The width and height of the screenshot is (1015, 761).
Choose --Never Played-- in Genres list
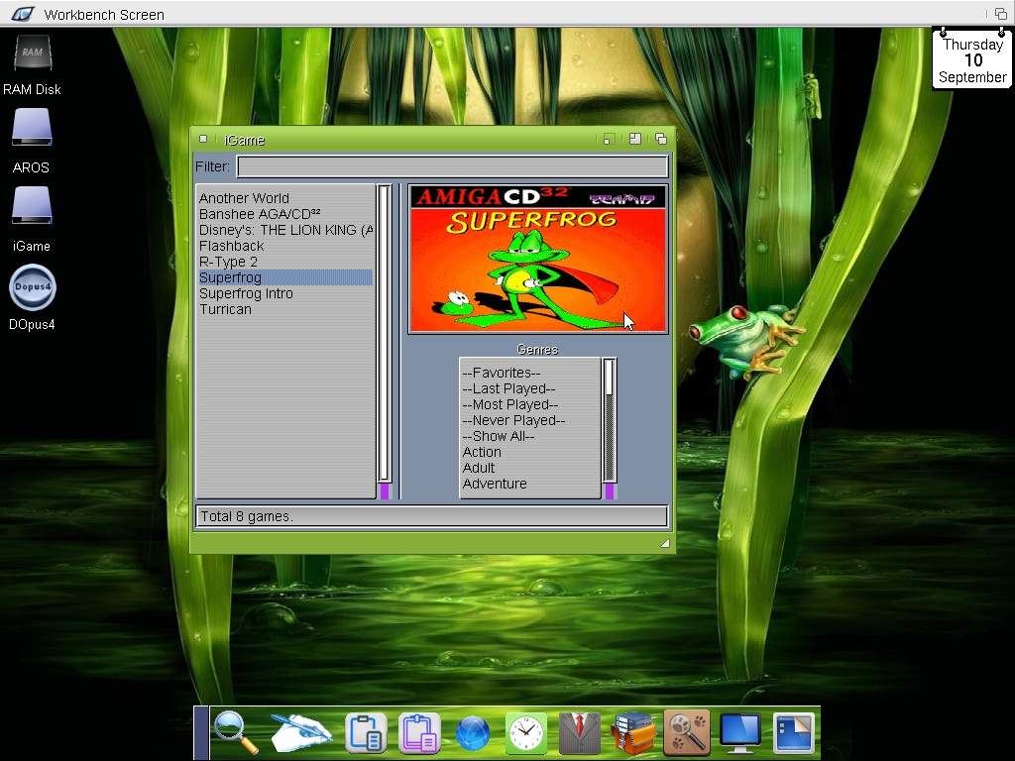click(x=513, y=420)
